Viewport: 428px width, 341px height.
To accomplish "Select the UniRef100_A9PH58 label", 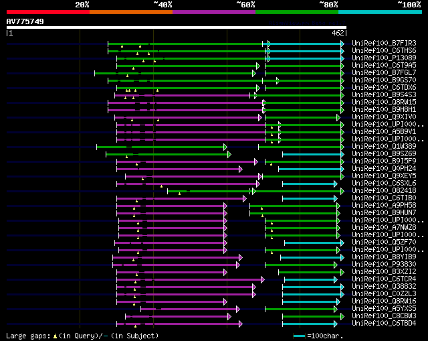I will pos(384,206).
